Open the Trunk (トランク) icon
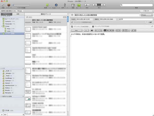The image size is (154, 116). (x=9, y=5)
